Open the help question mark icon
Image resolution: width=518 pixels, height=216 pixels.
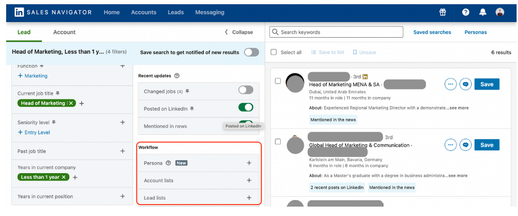466,12
